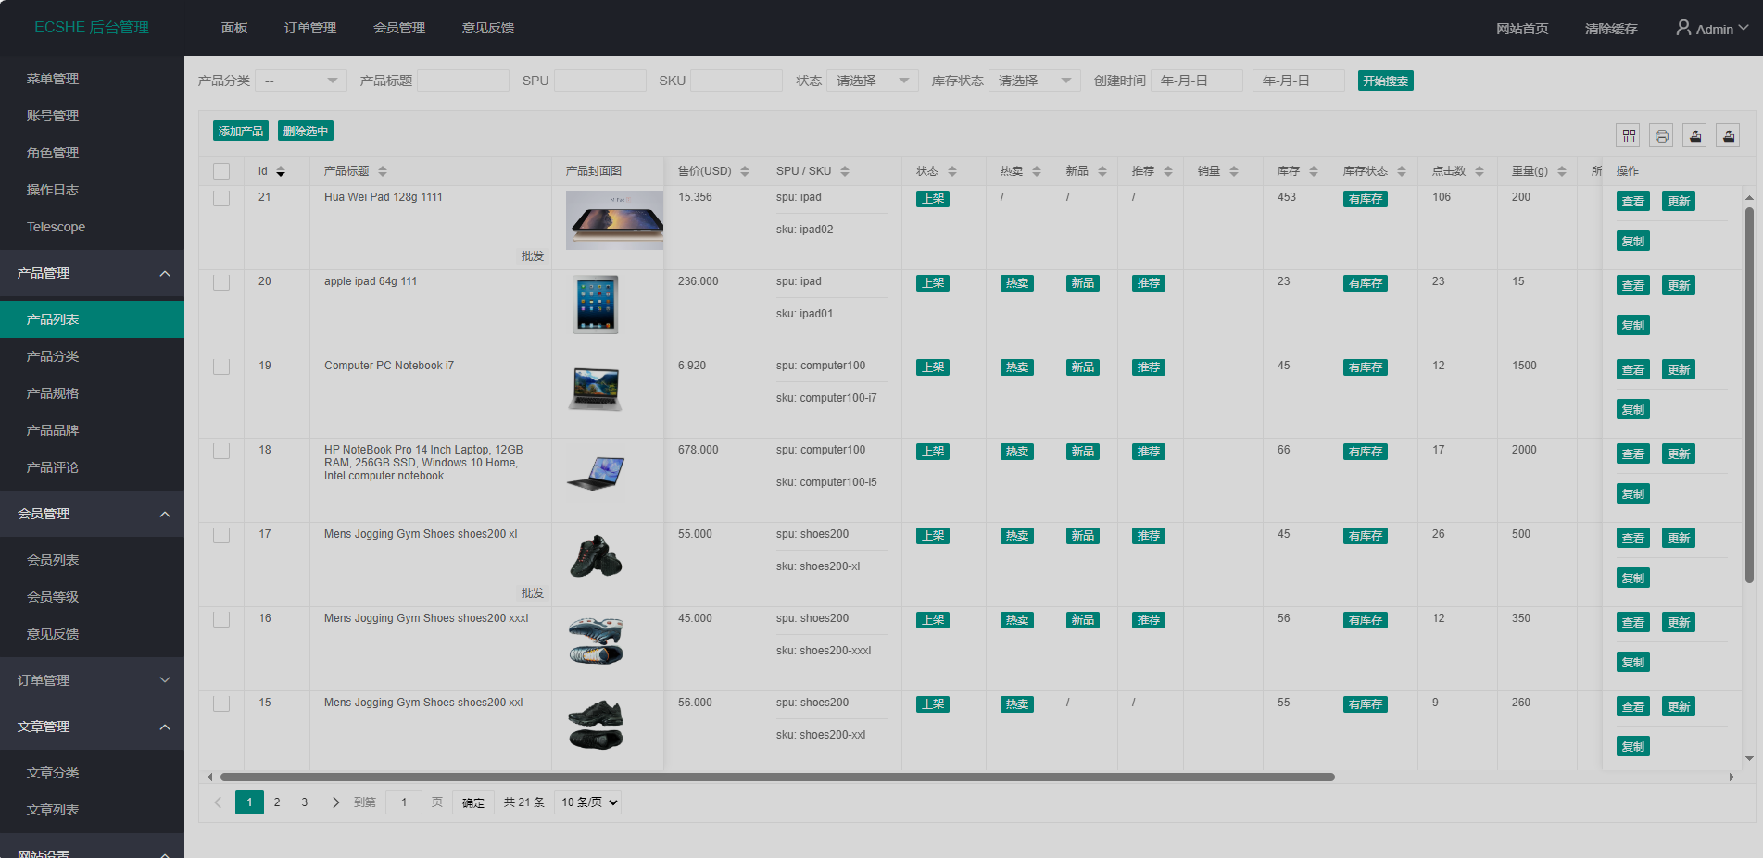
Task: Tick the select-all checkbox in table header
Action: [x=221, y=171]
